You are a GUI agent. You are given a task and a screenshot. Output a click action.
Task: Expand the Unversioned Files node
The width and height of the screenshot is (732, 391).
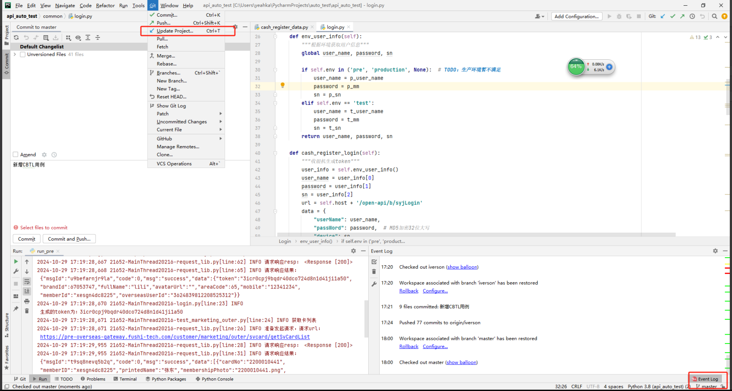15,55
